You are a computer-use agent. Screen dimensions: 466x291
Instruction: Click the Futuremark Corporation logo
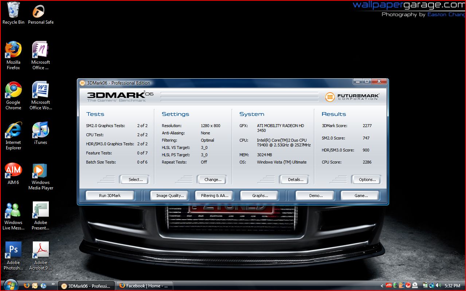point(352,97)
